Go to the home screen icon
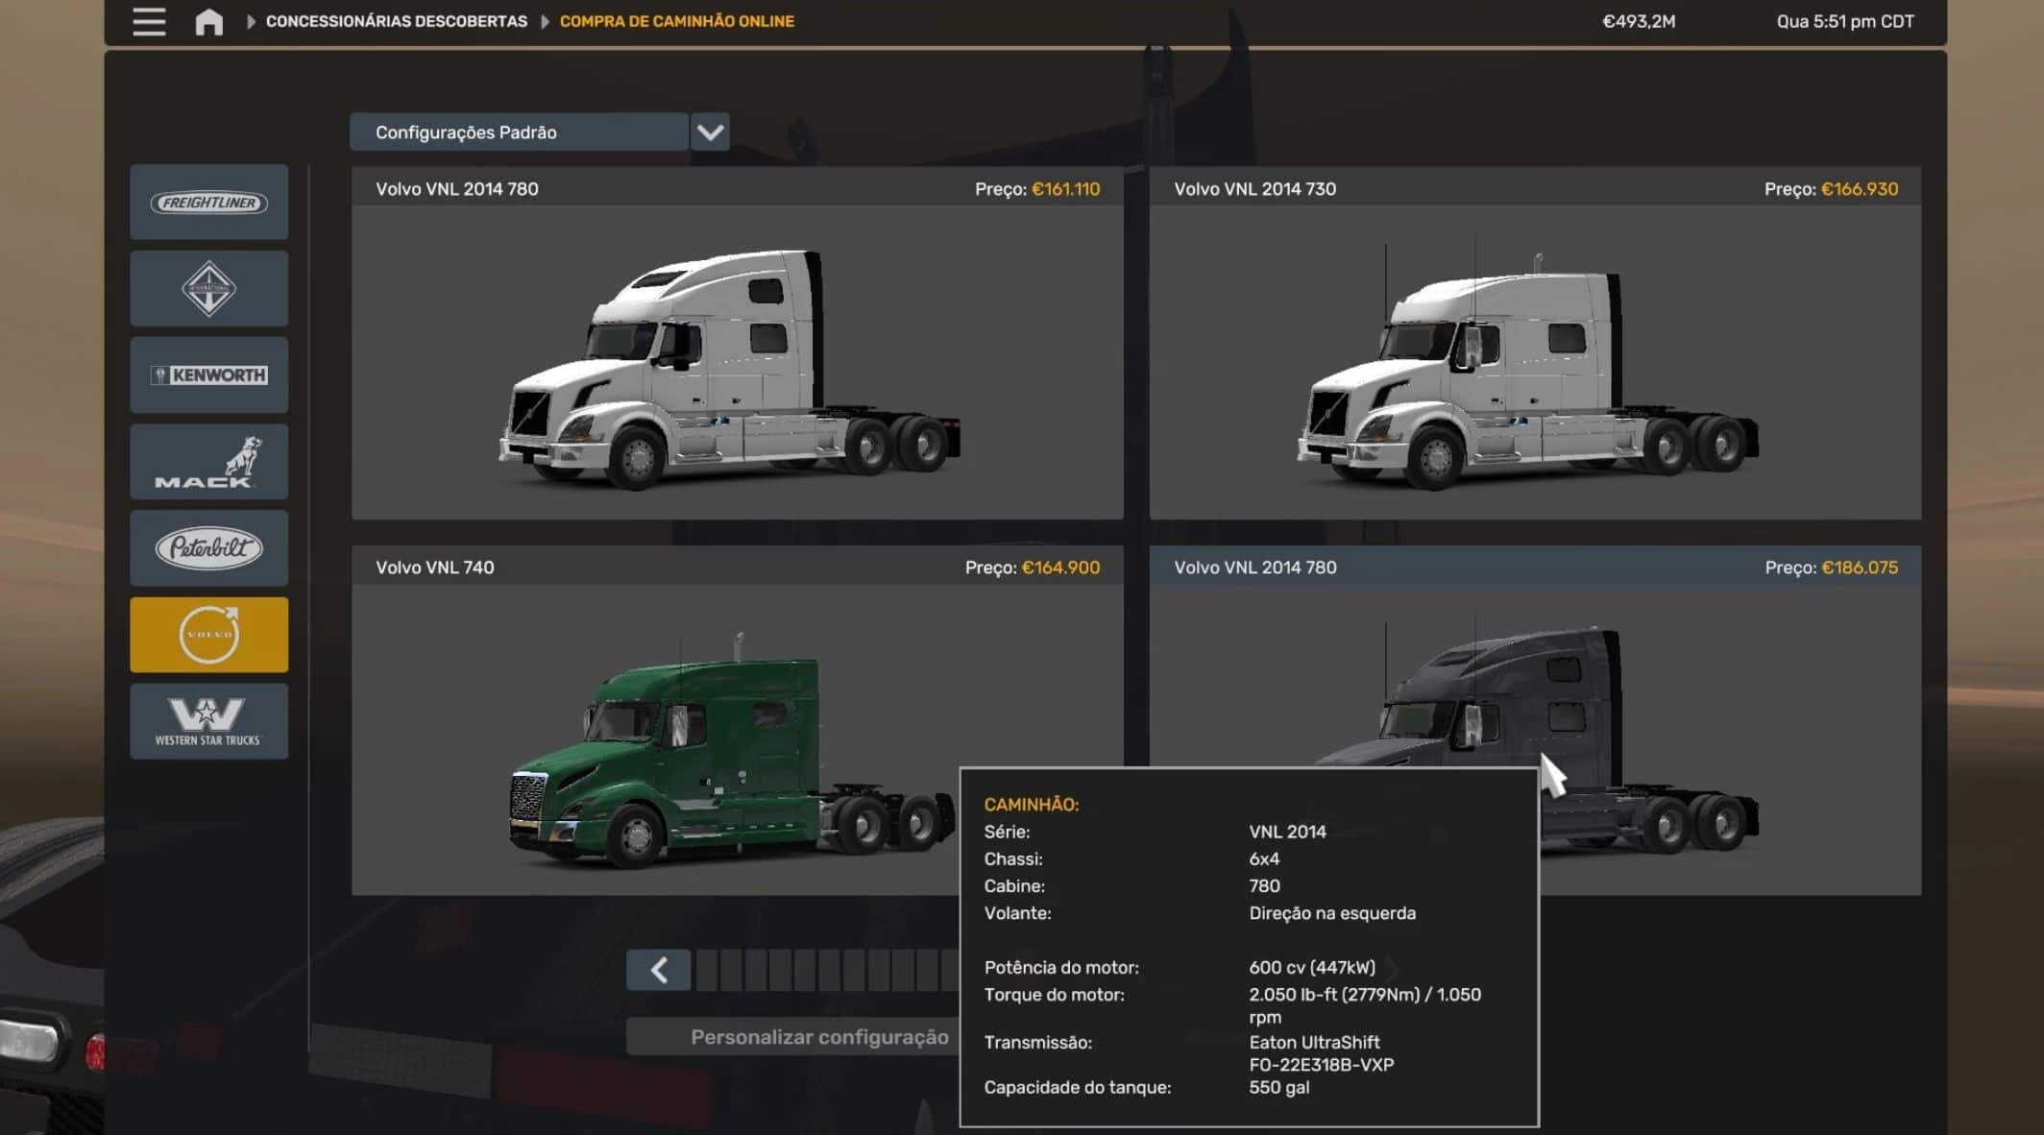This screenshot has height=1135, width=2044. (x=208, y=21)
